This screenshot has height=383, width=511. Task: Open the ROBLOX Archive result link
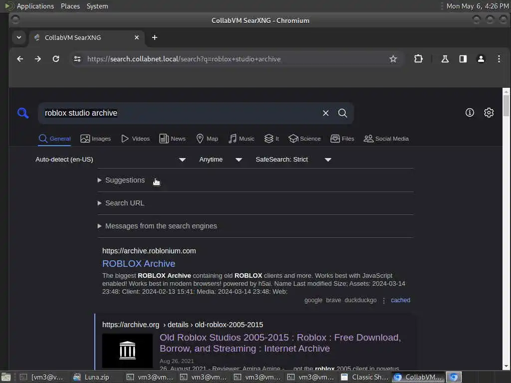point(139,263)
